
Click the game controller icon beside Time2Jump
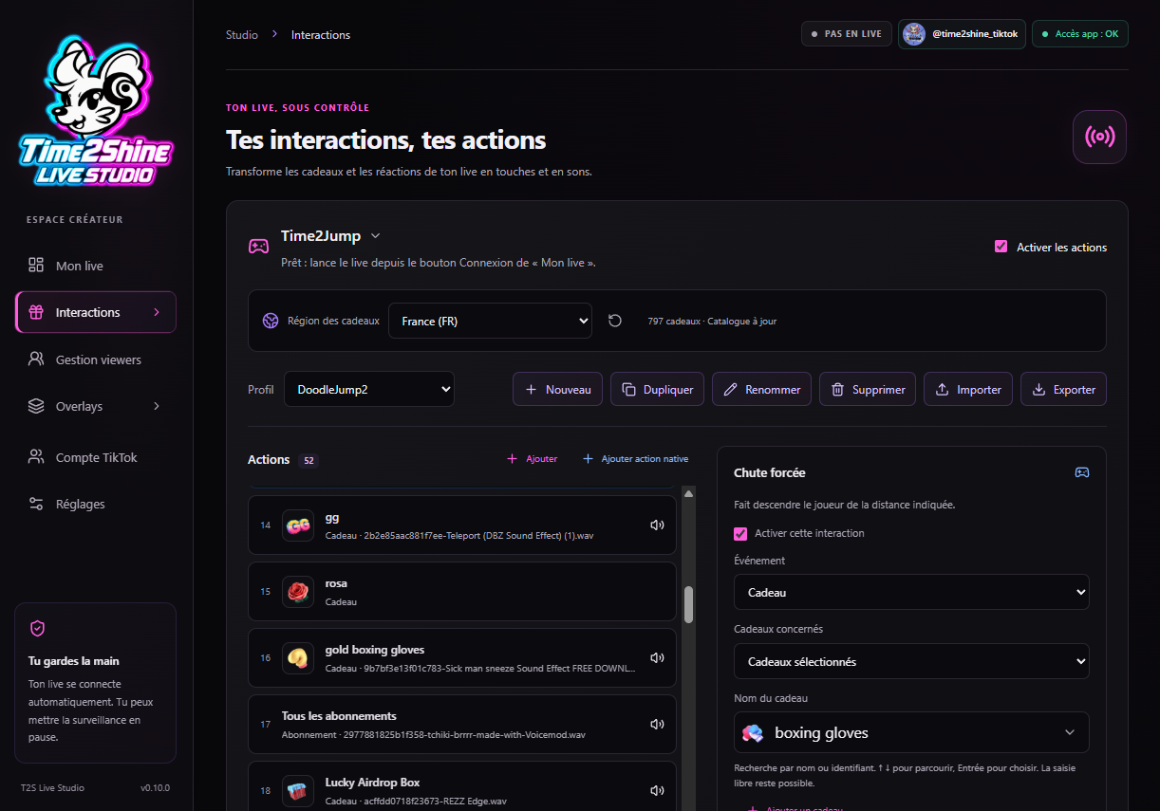point(258,246)
